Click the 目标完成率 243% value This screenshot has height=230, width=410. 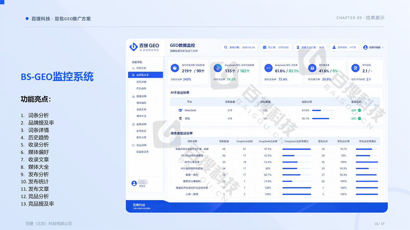click(x=187, y=79)
